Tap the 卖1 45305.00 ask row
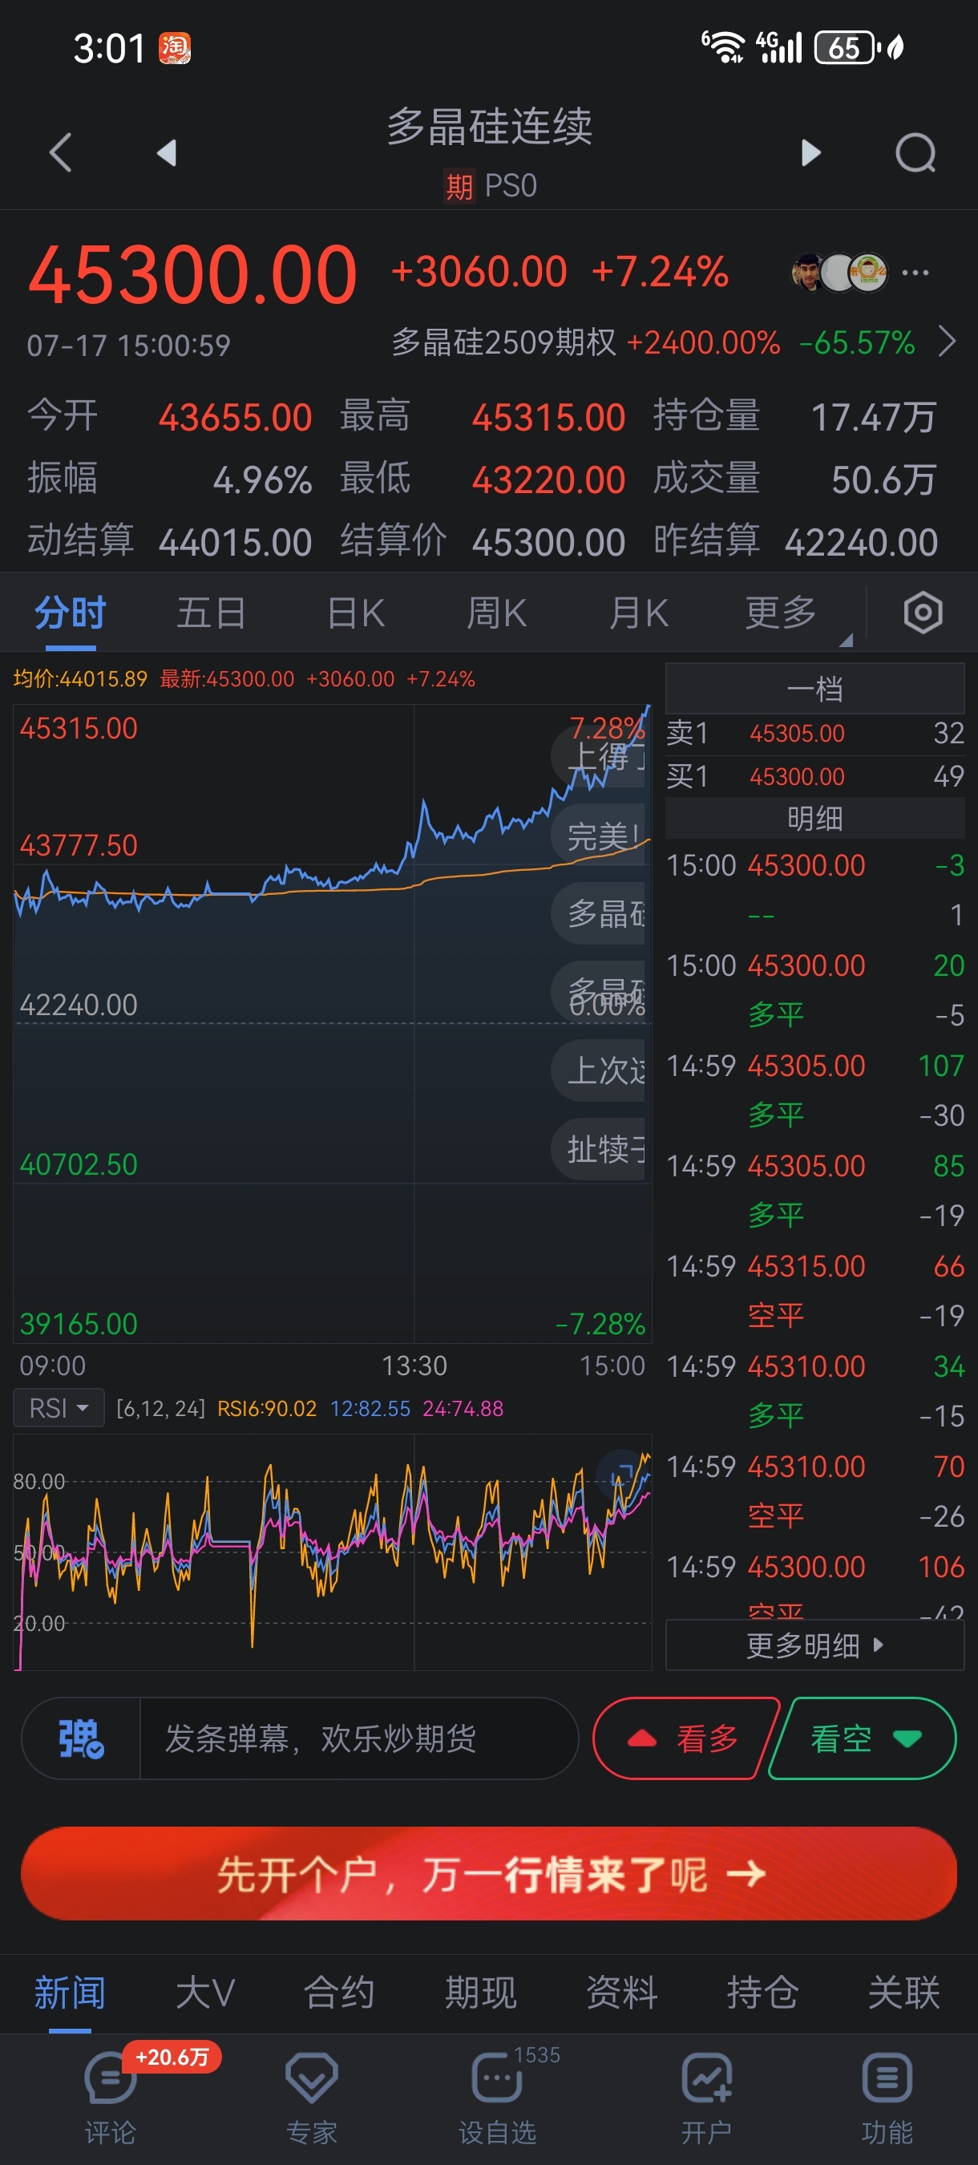Viewport: 978px width, 2165px height. coord(814,734)
